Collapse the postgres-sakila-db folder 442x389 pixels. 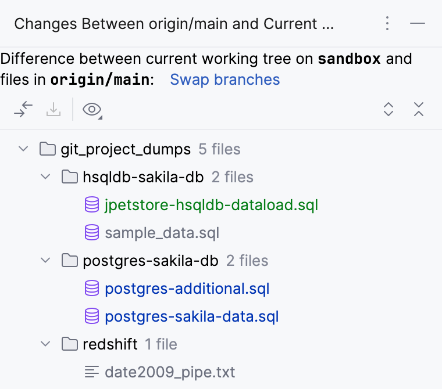point(45,261)
